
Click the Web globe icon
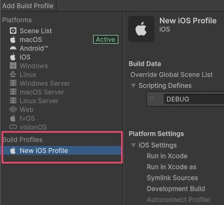coord(13,109)
